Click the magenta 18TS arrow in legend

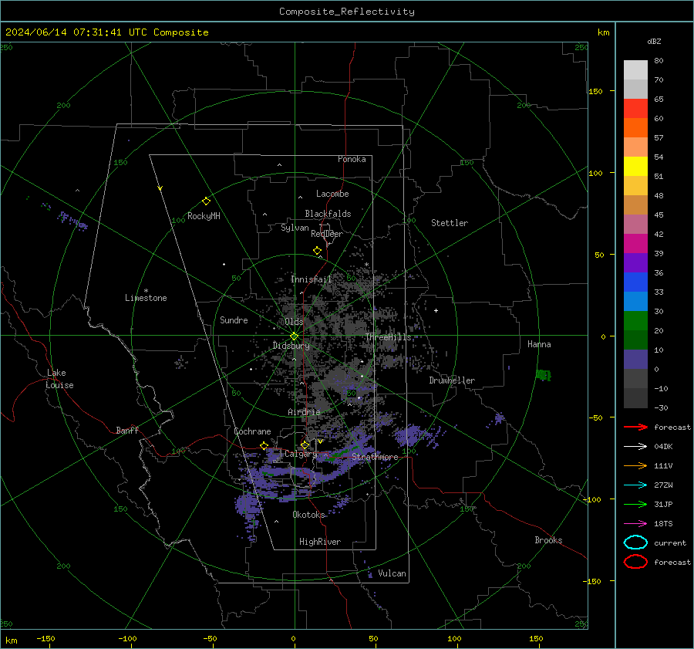point(635,524)
